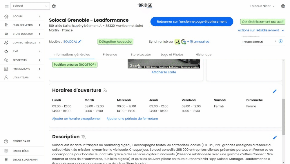Click the Délégation Acceptée badge
Image resolution: width=290 pixels, height=164 pixels.
pos(115,42)
